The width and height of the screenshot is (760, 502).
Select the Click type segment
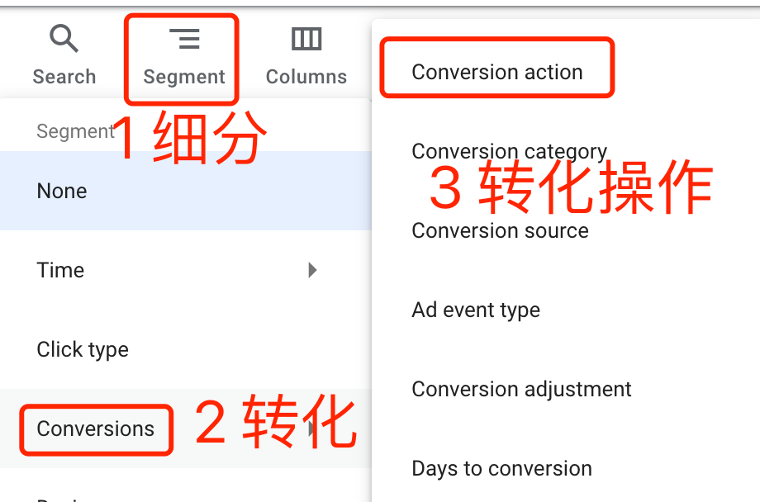pyautogui.click(x=83, y=349)
